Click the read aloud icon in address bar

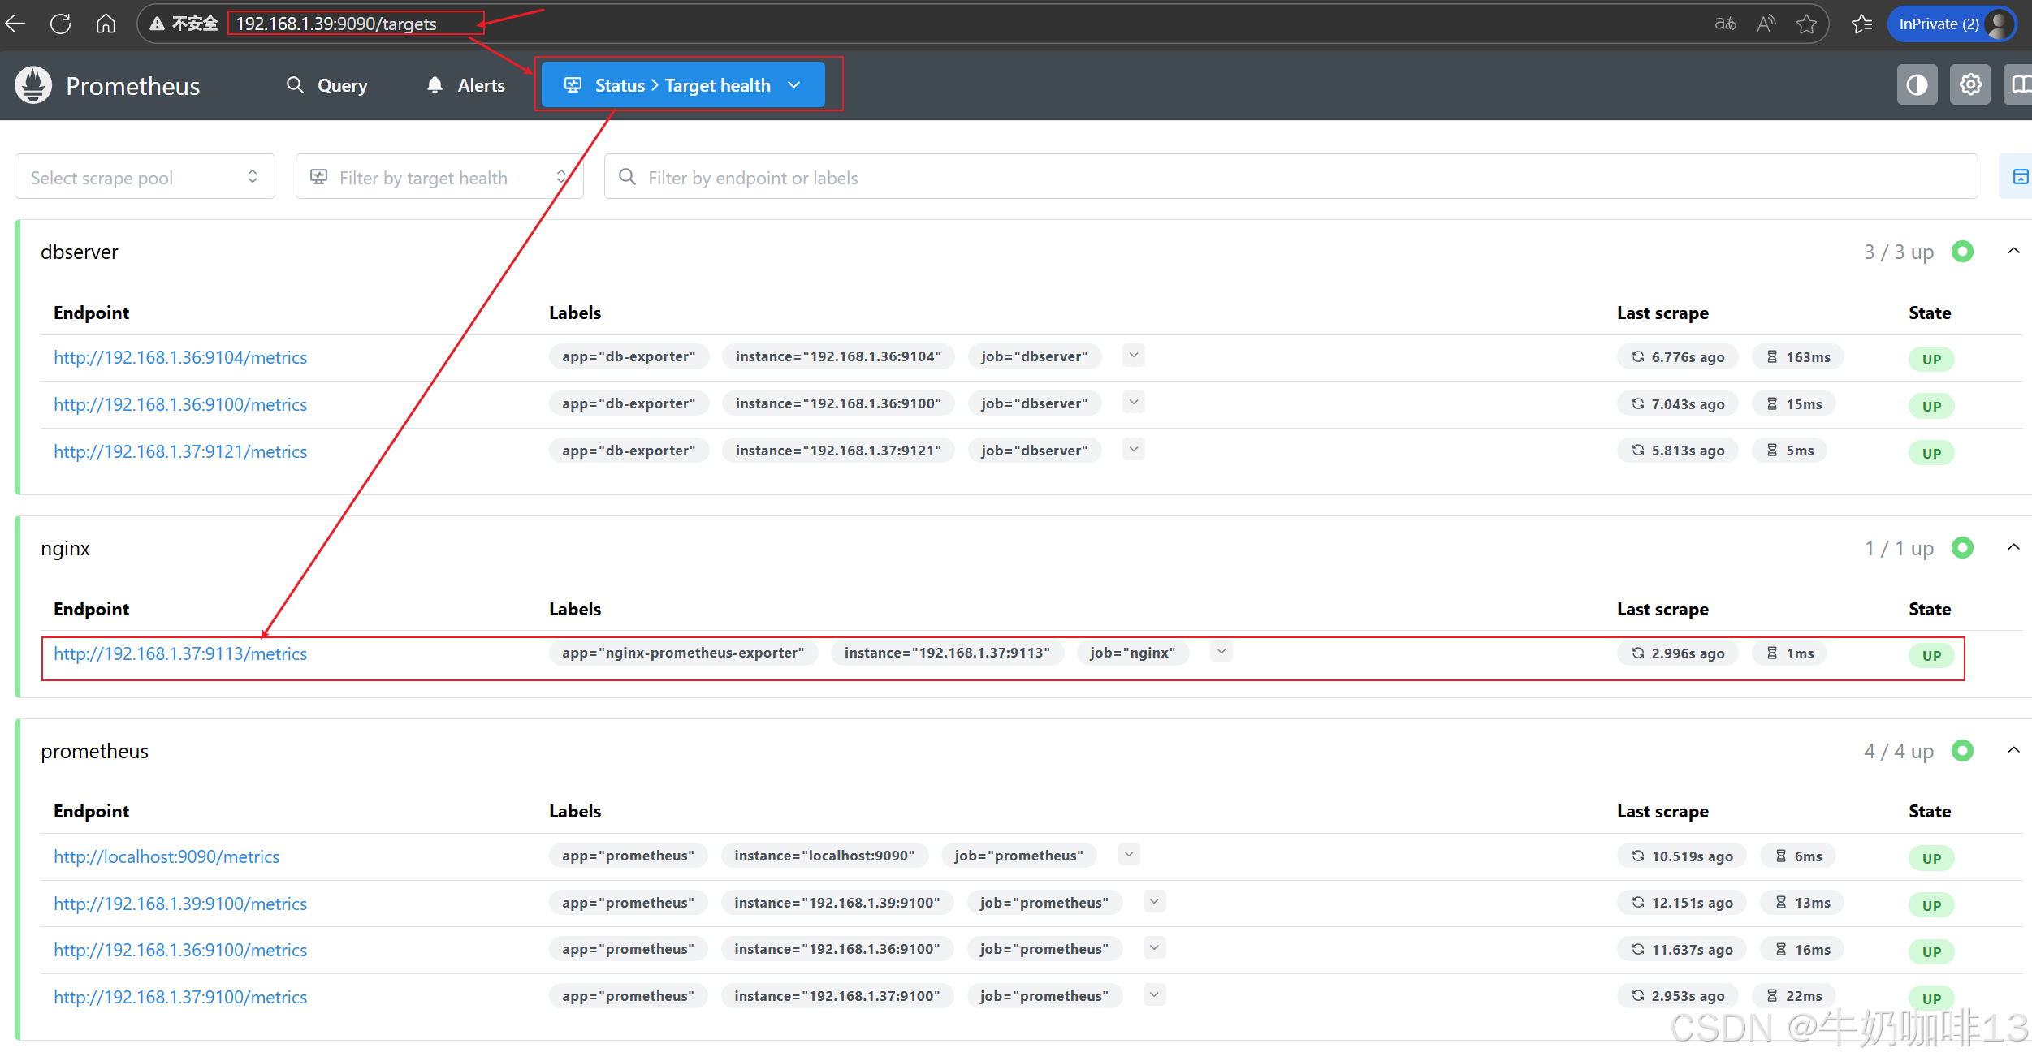[1766, 24]
